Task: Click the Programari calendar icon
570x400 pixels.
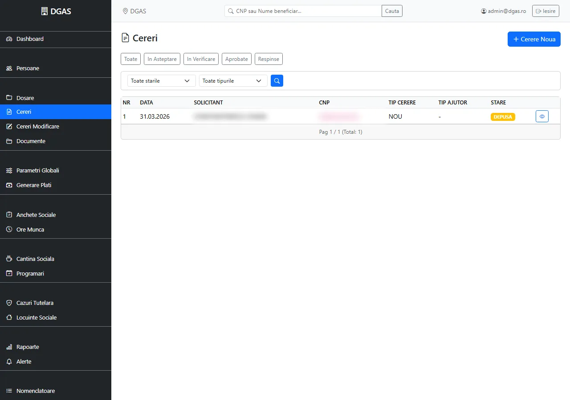Action: tap(9, 274)
